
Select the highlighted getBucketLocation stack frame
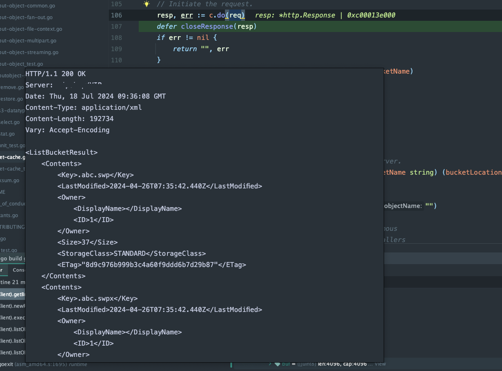pos(12,294)
